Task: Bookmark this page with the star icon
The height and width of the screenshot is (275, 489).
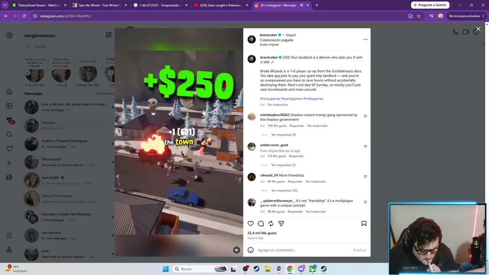Action: [419, 16]
